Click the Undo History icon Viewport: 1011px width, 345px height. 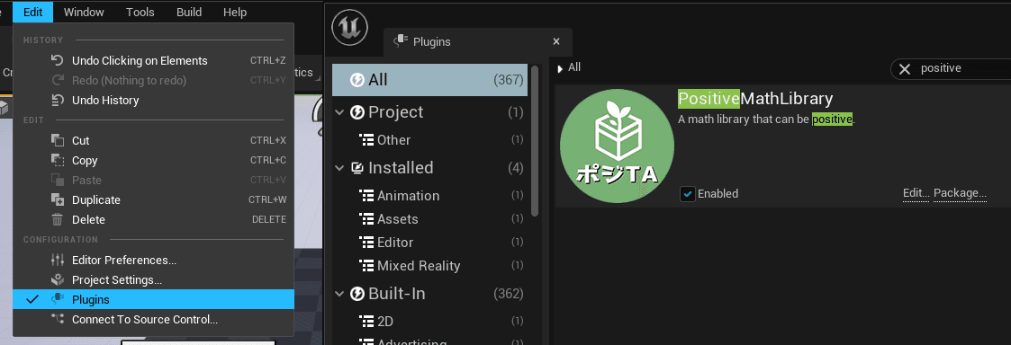[58, 101]
